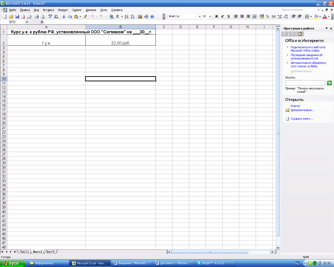
Task: Click the Insert Function fx button
Action: click(42, 22)
